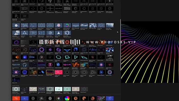Pick the Nodes Neon Triangle preset
This screenshot has width=179, height=101.
click(76, 57)
